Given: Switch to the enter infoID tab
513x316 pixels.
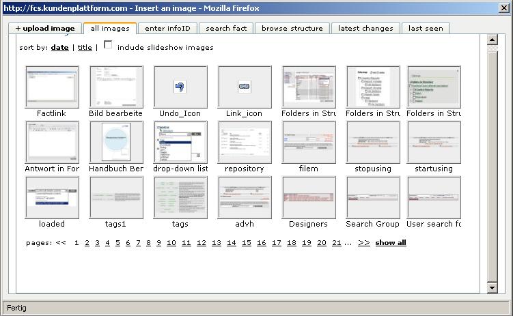Looking at the screenshot, I should click(x=167, y=29).
